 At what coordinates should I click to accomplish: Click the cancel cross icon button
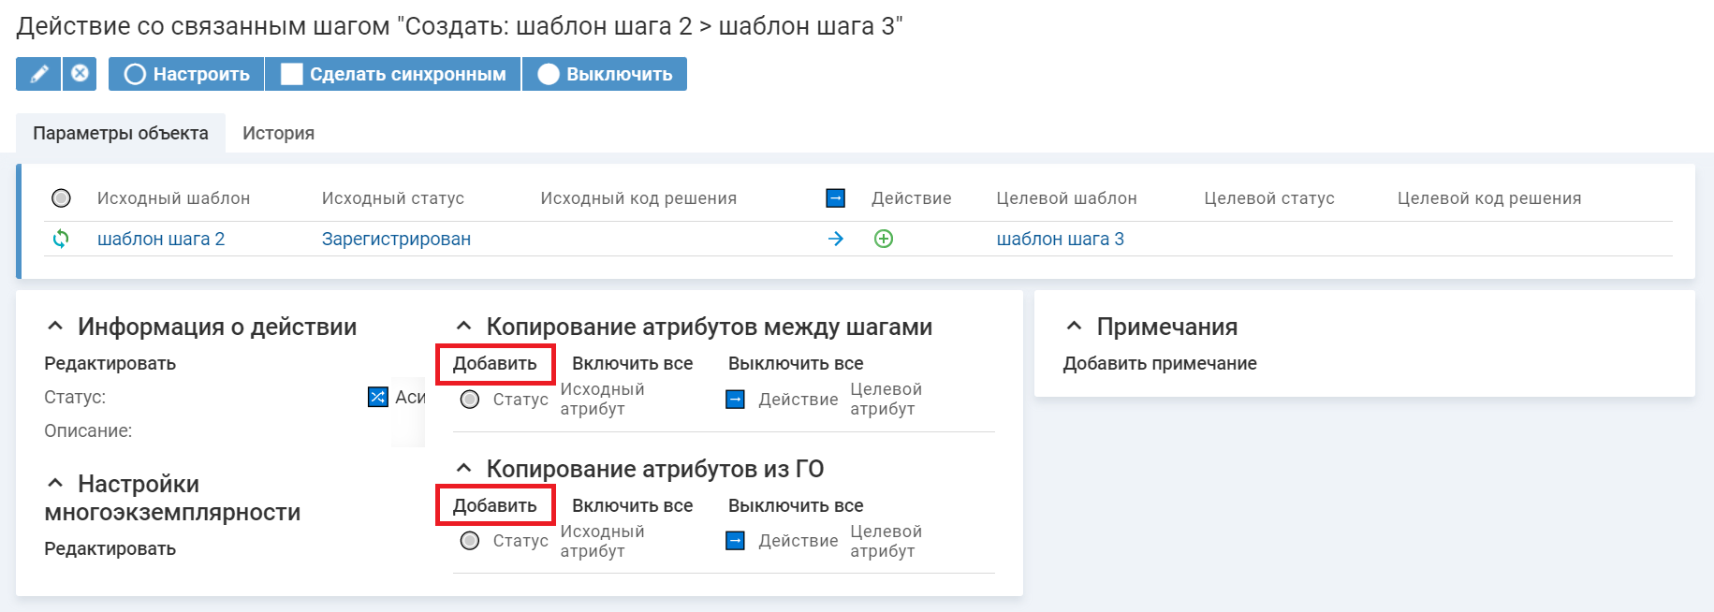click(x=81, y=74)
